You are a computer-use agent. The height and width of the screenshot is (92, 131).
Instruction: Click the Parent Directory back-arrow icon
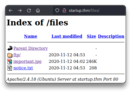tap(10, 48)
